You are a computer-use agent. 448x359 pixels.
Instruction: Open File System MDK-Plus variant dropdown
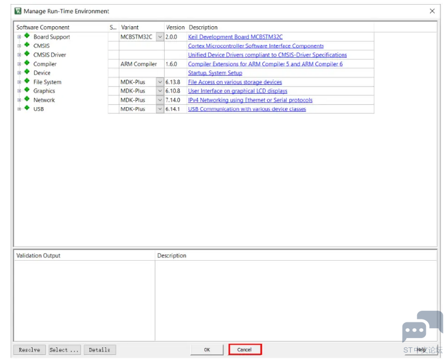coord(160,82)
